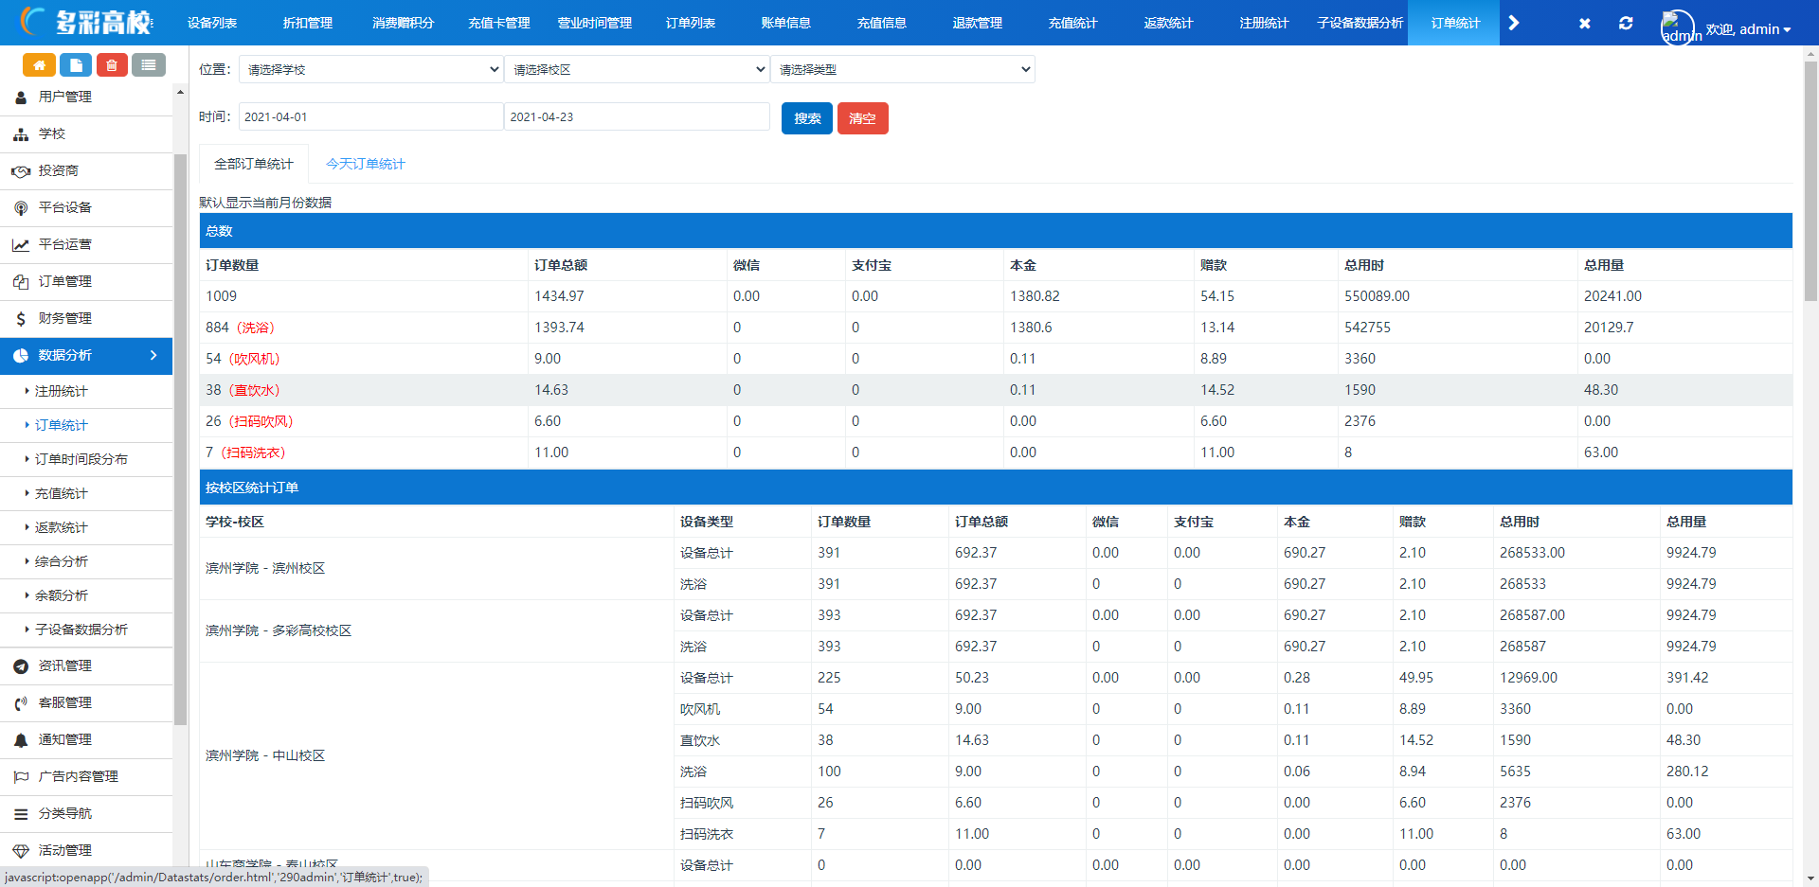This screenshot has width=1819, height=887.
Task: Expand the 平台运营 sidebar menu
Action: pyautogui.click(x=86, y=245)
